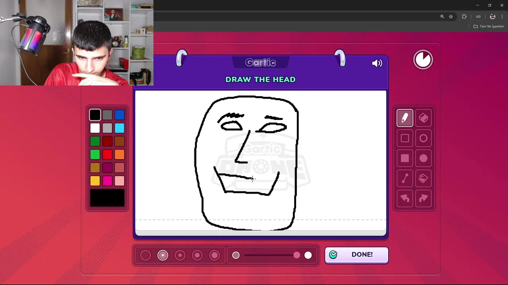508x285 pixels.
Task: Open the Tüm Yer İşaretleri bookmarks folder
Action: click(489, 27)
